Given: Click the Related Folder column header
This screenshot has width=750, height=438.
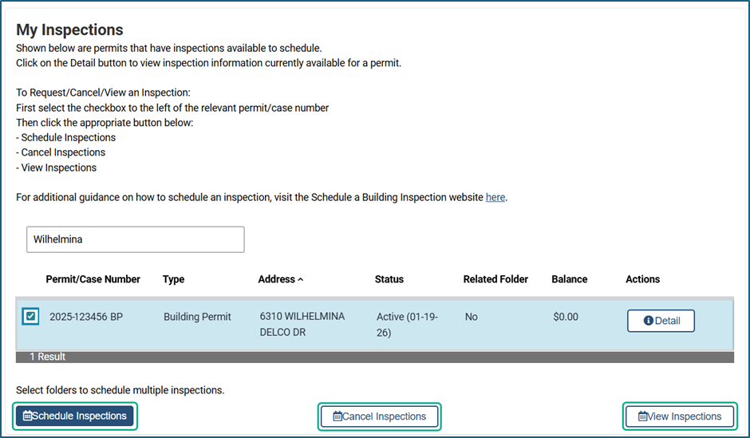Looking at the screenshot, I should (495, 279).
